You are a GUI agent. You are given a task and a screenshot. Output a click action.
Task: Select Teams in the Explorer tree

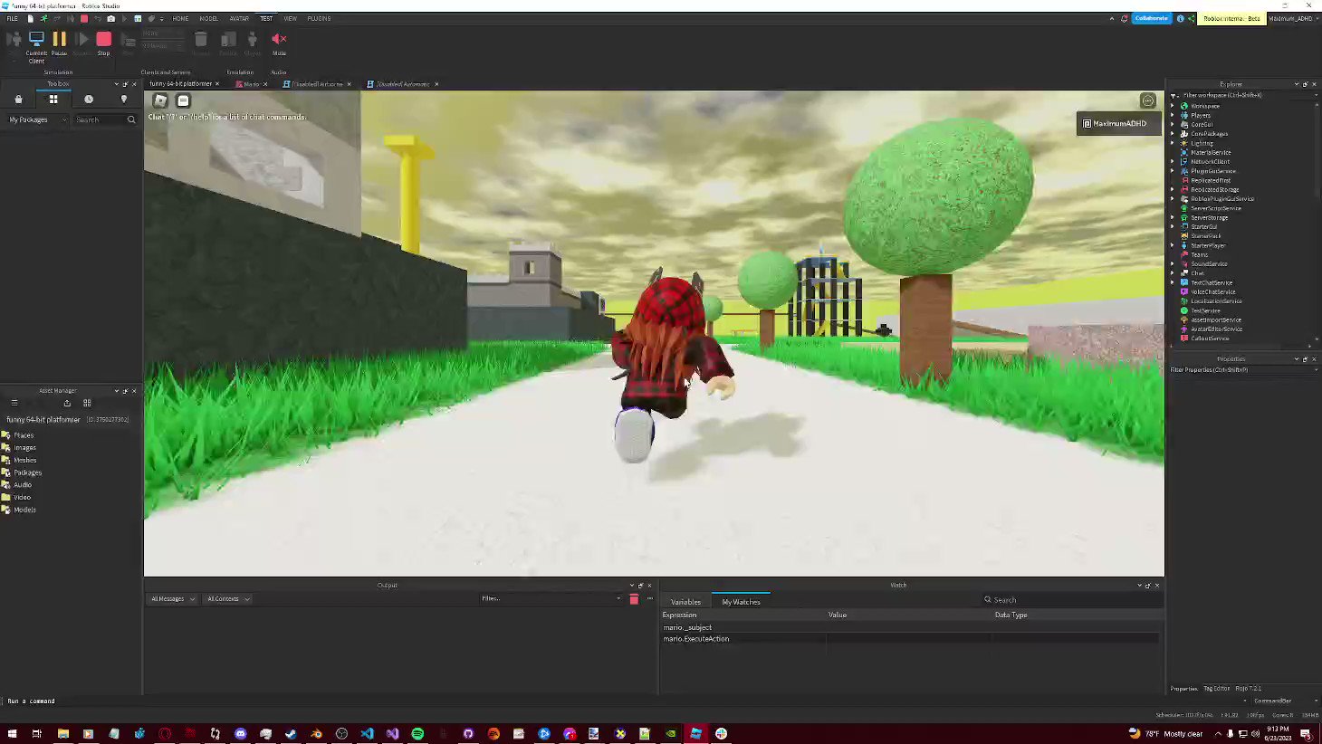[1199, 254]
